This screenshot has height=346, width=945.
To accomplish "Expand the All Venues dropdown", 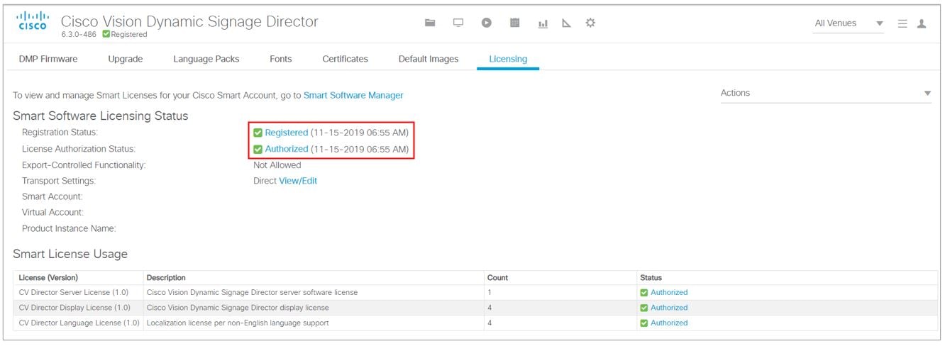I will coord(849,23).
